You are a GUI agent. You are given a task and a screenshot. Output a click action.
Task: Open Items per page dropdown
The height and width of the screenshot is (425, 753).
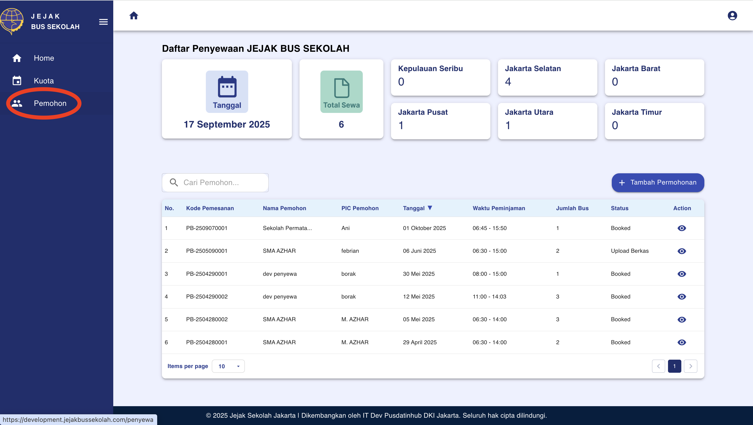(x=228, y=366)
